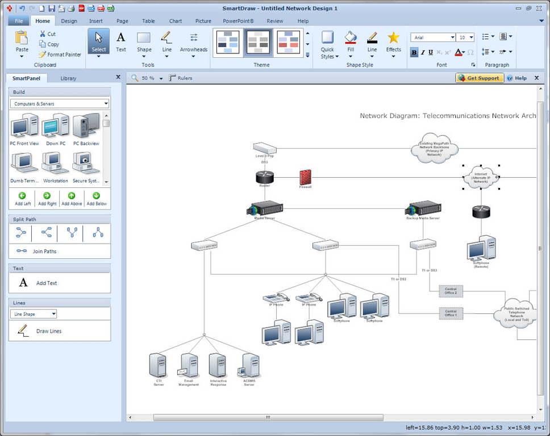Switch to the Library panel tab
The height and width of the screenshot is (436, 550).
click(x=68, y=78)
